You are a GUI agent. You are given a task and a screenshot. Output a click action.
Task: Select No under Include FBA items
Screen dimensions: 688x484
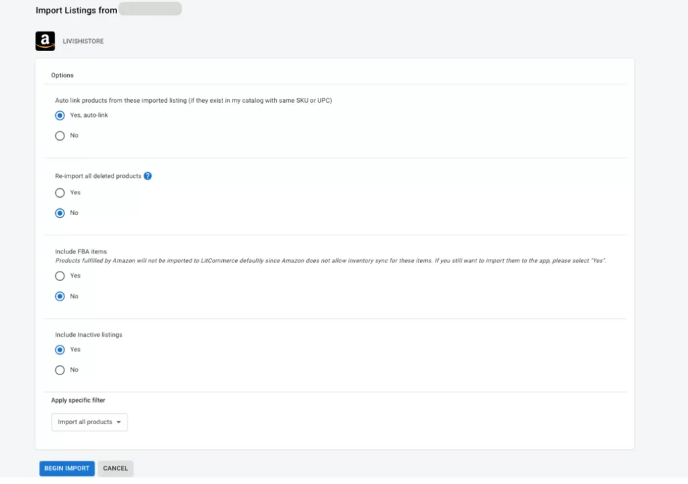click(60, 296)
